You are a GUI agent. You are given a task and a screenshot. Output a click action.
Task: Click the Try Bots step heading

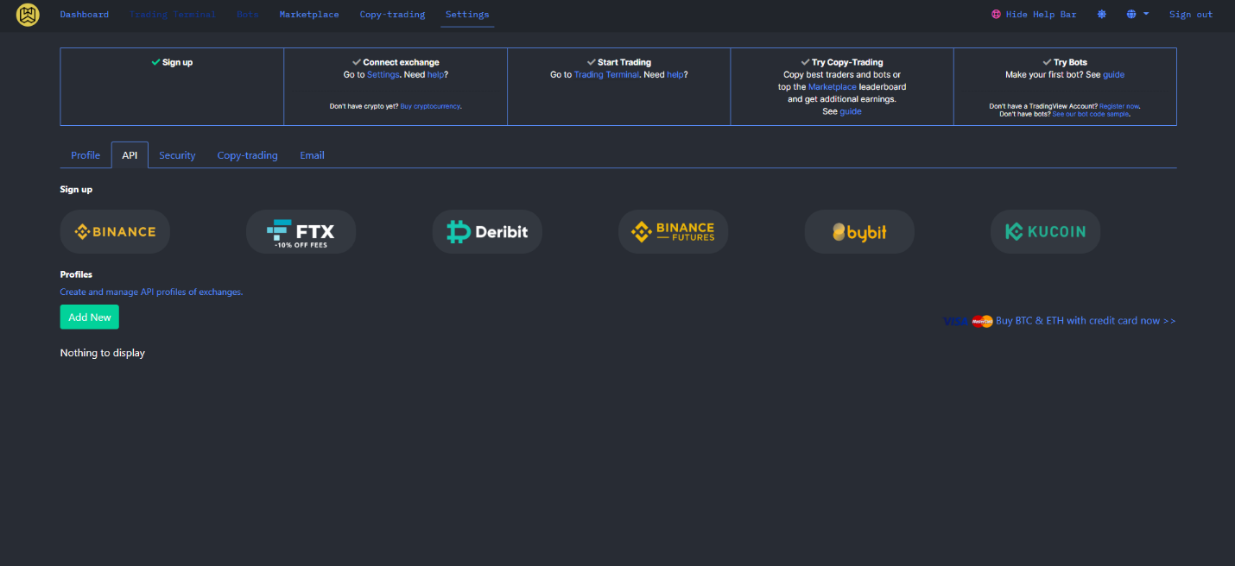tap(1071, 62)
